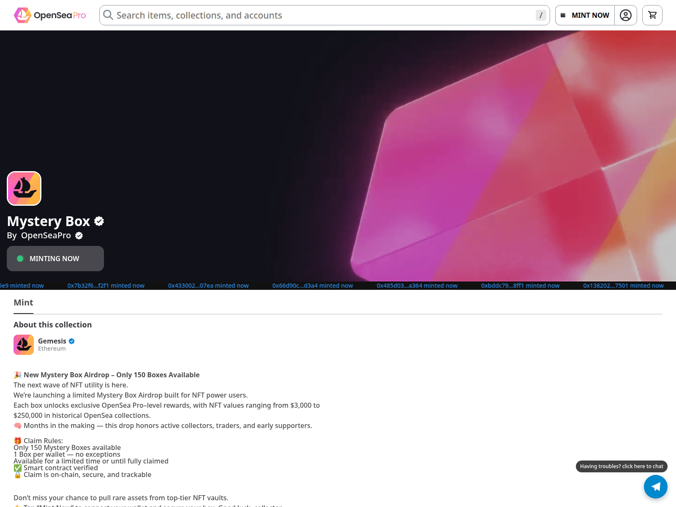This screenshot has height=507, width=676.
Task: Click party popper emoji in airdrop headline
Action: point(17,375)
